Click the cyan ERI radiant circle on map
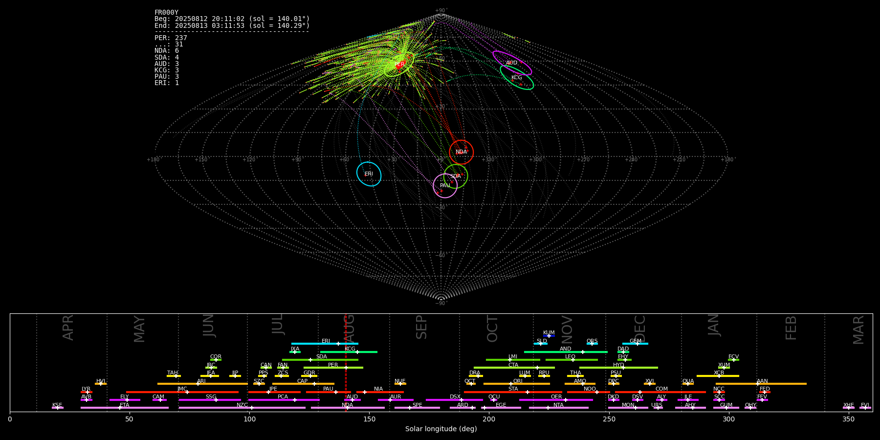 tap(369, 174)
